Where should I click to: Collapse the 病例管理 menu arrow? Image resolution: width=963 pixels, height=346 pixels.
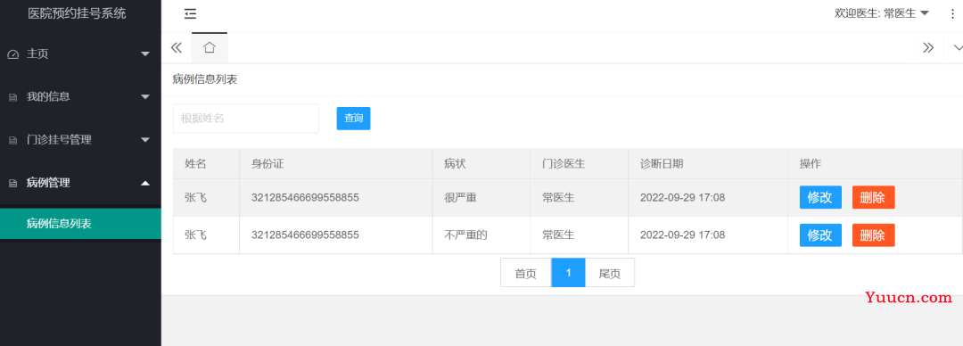(x=145, y=183)
